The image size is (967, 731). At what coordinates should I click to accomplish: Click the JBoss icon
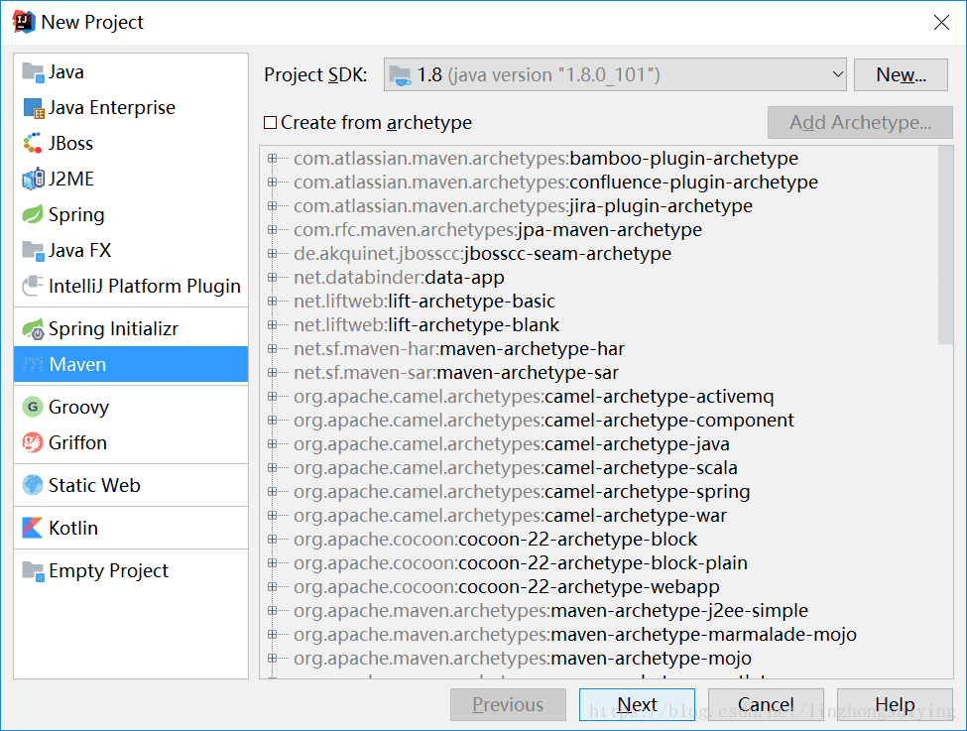(x=34, y=143)
